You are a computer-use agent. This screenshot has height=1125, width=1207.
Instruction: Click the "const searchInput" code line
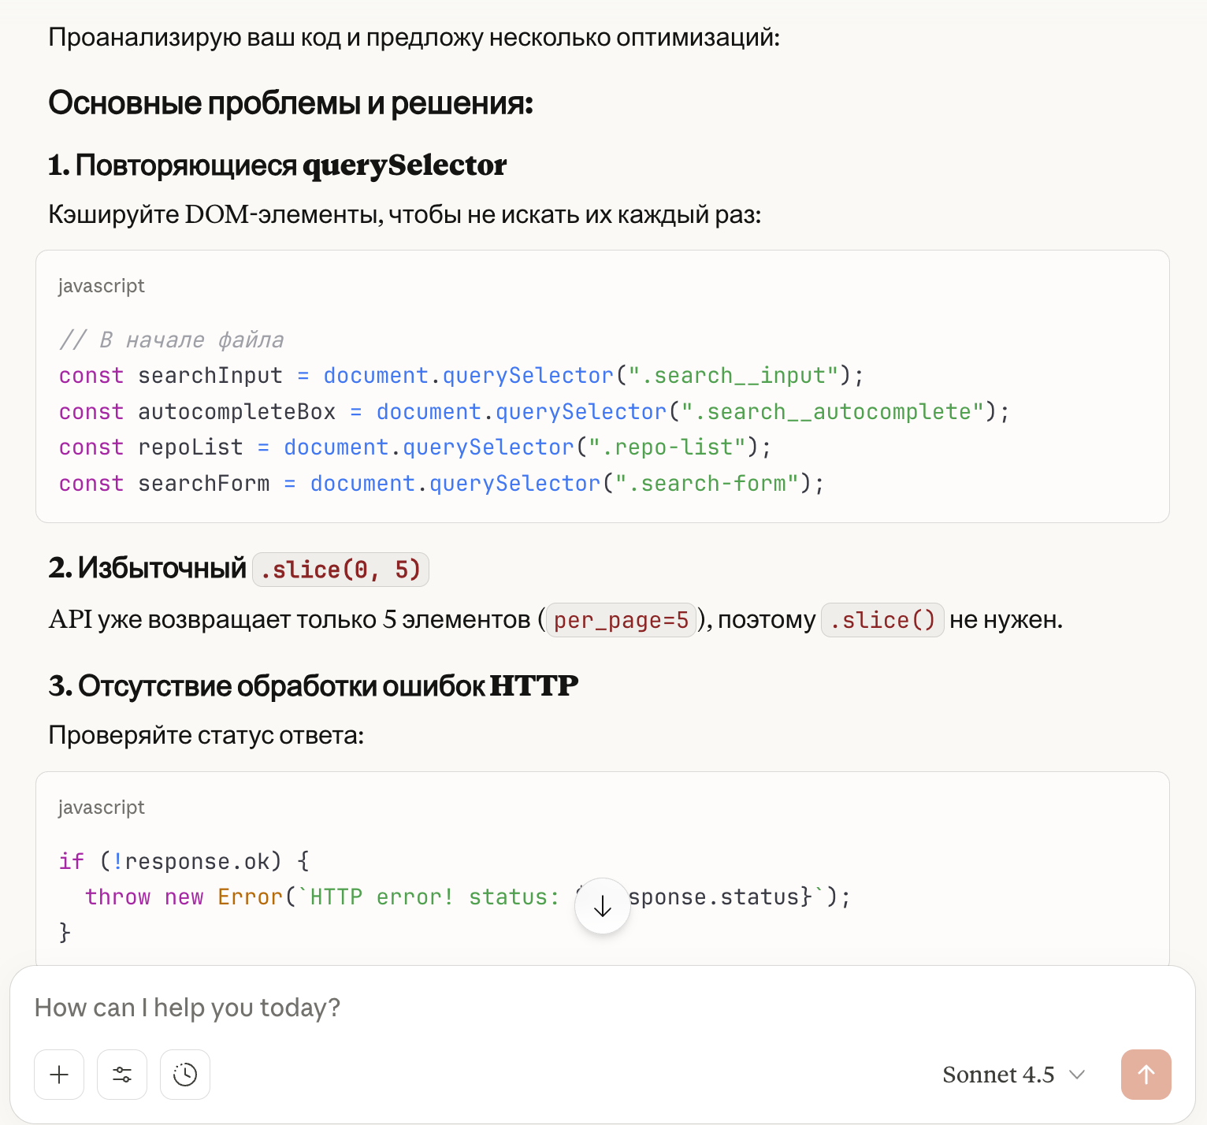[x=461, y=376]
